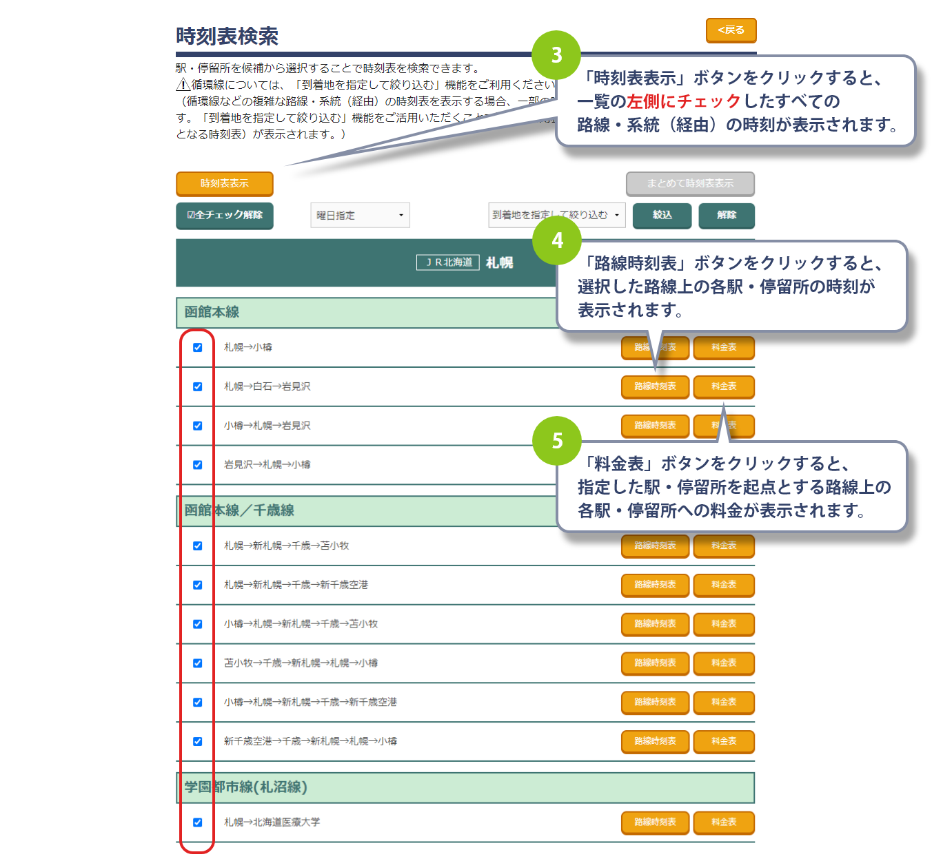Click the 札幌 station name heading
932x861 pixels.
500,262
